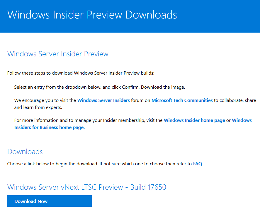The width and height of the screenshot is (260, 212).
Task: Click the 'Select an entry from the dropdown' instruction
Action: coord(77,87)
